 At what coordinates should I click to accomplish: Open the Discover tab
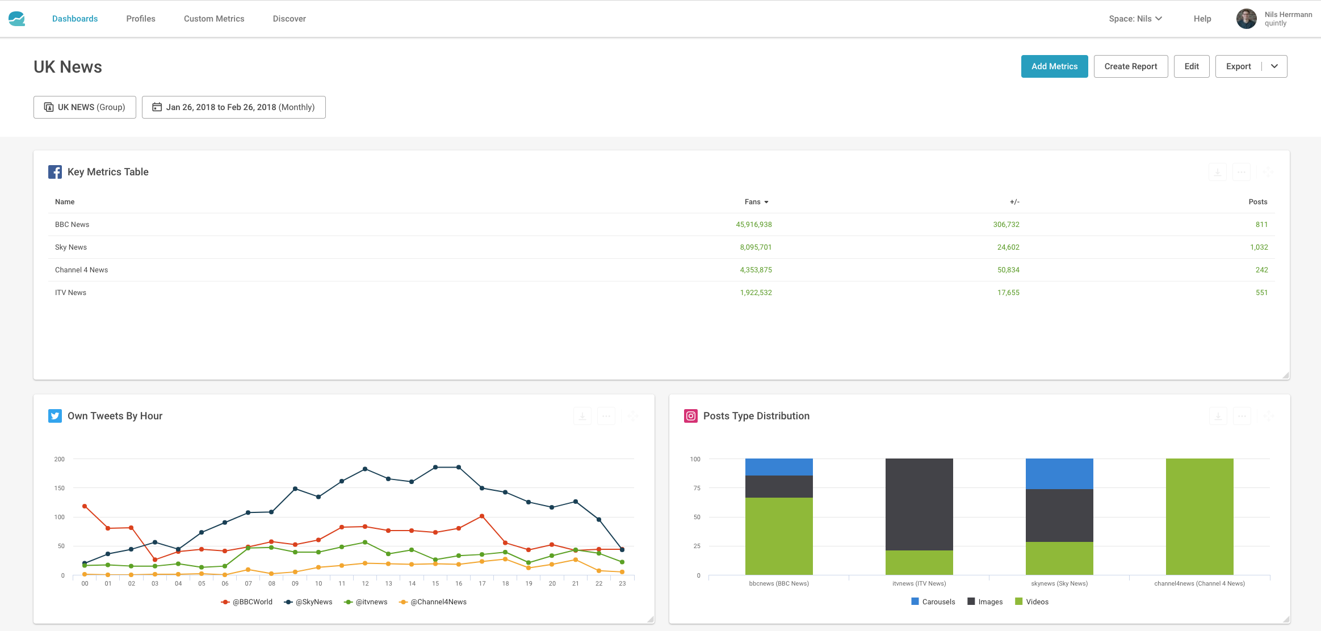coord(290,19)
